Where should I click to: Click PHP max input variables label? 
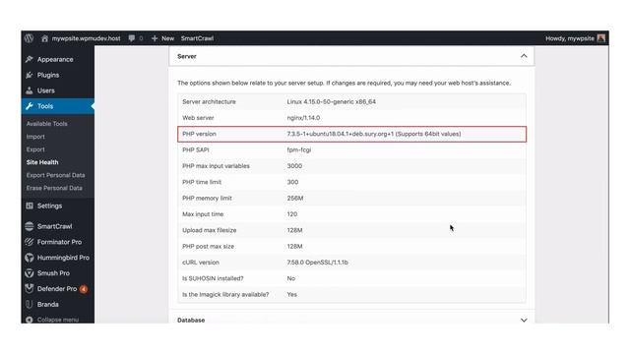tap(216, 166)
